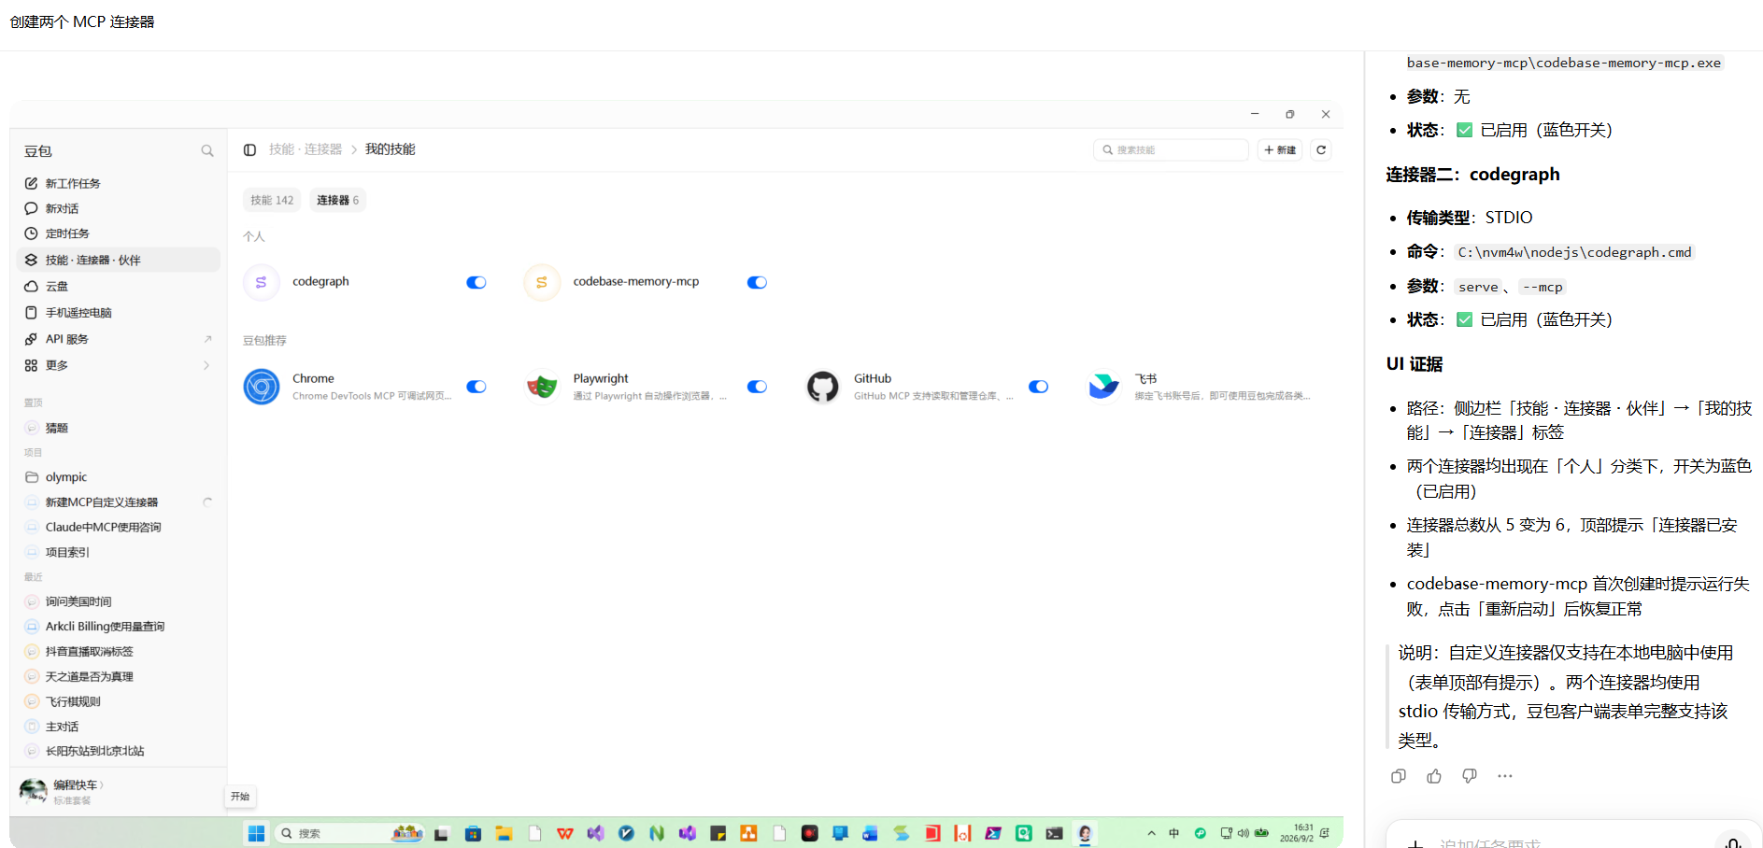This screenshot has width=1763, height=848.
Task: Select 技能 · 连接器 · 伙伴 sidebar entry
Action: pyautogui.click(x=119, y=260)
